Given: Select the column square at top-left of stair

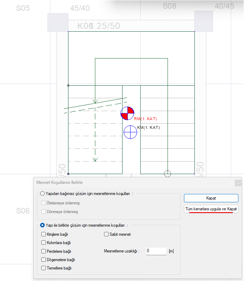Looking at the screenshot, I should (x=58, y=23).
